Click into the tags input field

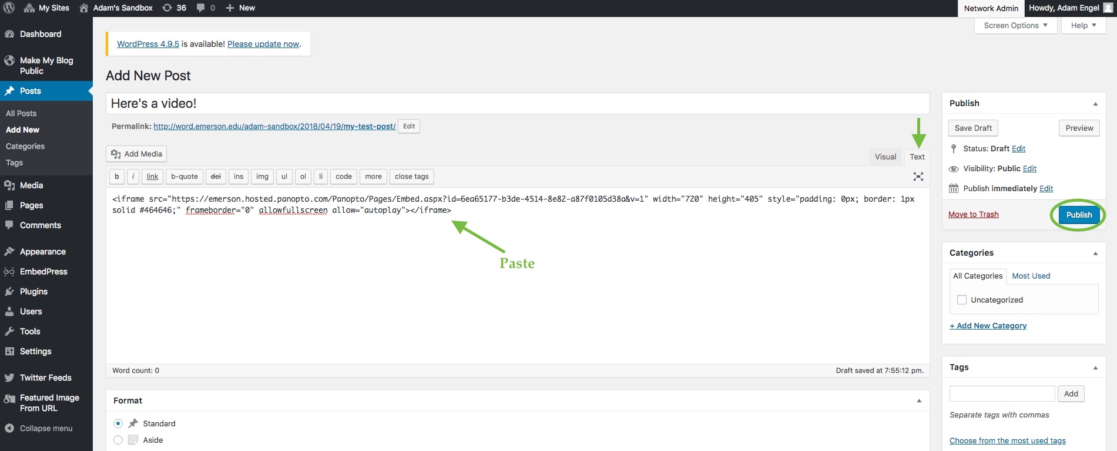point(1002,394)
